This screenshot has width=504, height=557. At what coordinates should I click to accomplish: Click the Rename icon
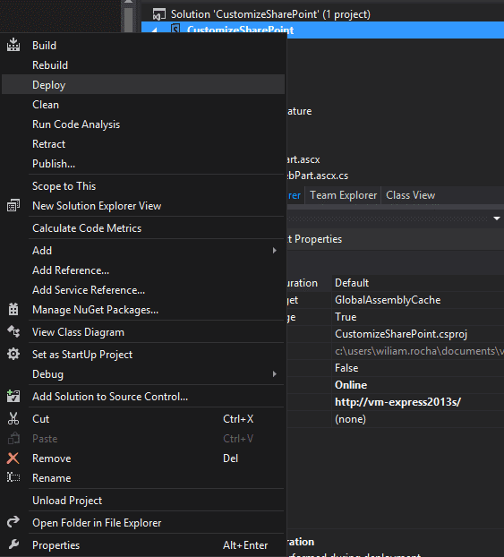pyautogui.click(x=13, y=477)
